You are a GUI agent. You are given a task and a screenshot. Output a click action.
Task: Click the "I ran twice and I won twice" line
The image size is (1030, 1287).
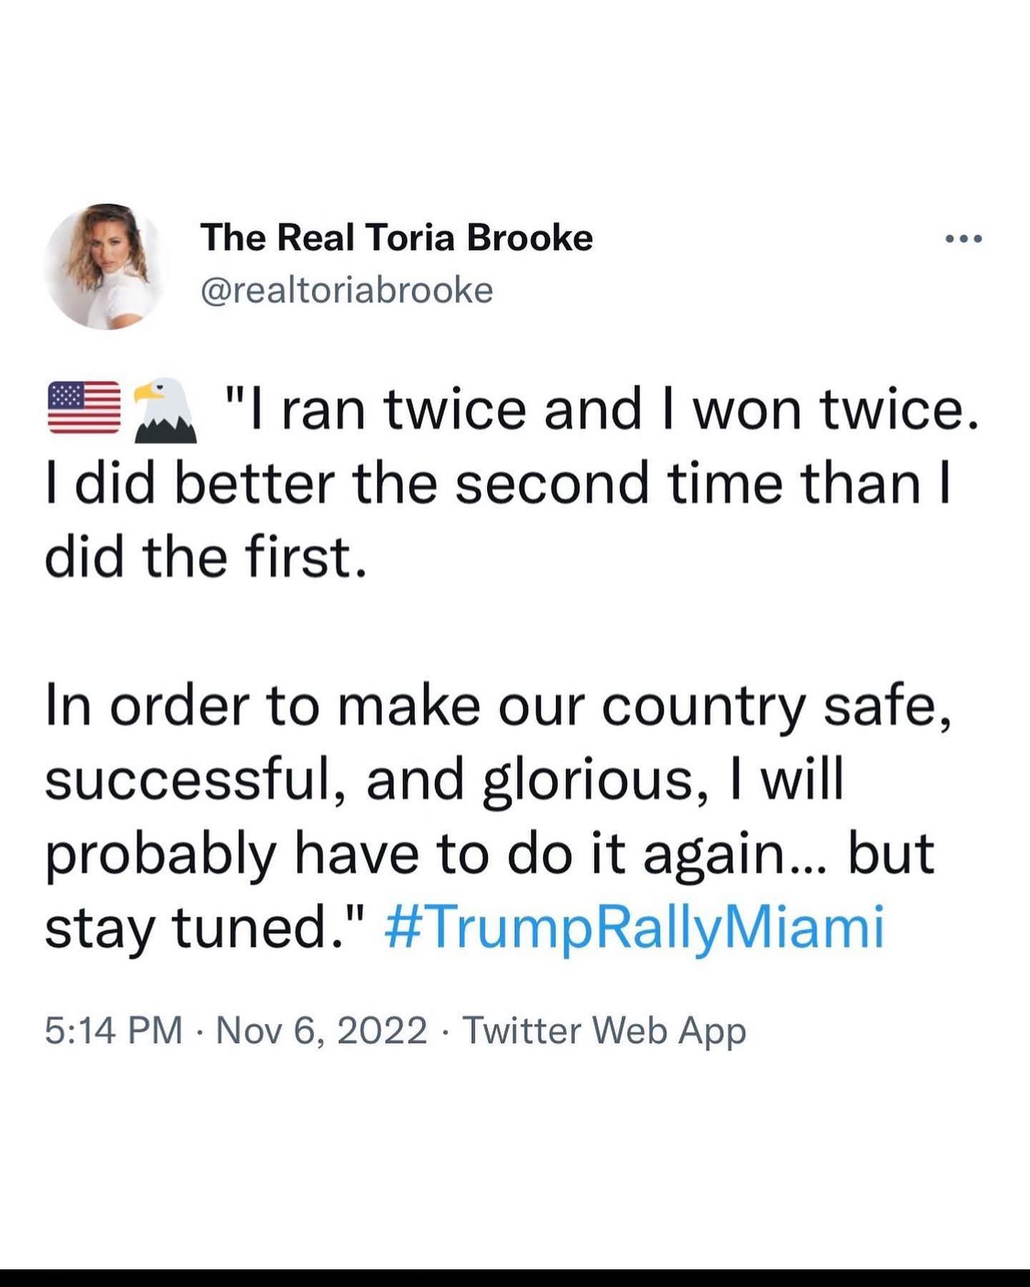[x=601, y=410]
